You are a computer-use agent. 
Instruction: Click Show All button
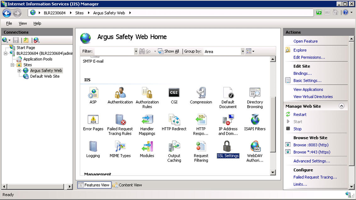(x=169, y=51)
